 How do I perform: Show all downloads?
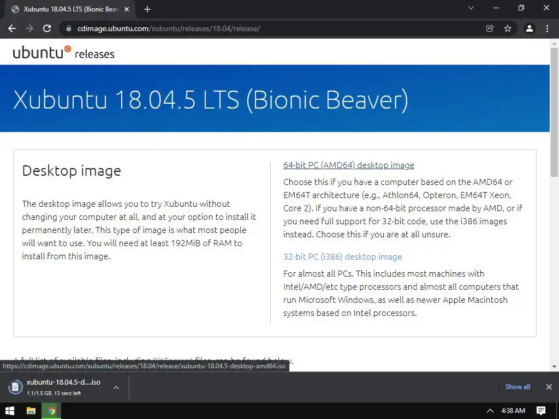518,387
